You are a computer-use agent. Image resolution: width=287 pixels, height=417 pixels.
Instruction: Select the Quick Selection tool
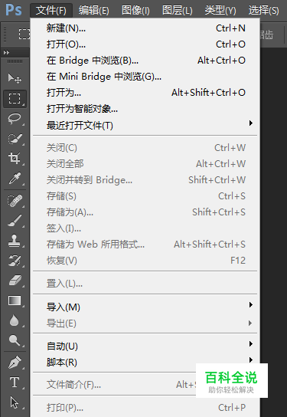(15, 139)
